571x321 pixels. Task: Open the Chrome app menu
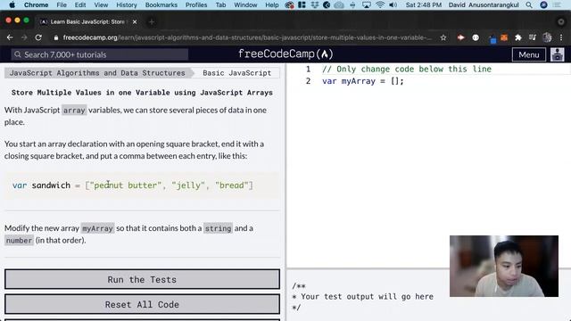36,4
